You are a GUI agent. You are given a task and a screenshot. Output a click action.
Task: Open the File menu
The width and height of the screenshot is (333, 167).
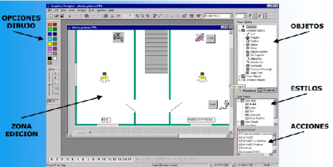tap(50, 10)
